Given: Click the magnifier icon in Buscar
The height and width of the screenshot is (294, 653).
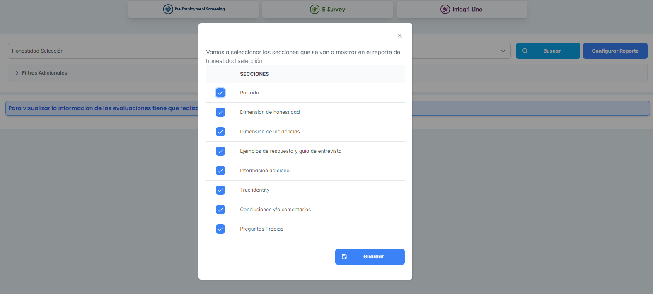Looking at the screenshot, I should [525, 51].
